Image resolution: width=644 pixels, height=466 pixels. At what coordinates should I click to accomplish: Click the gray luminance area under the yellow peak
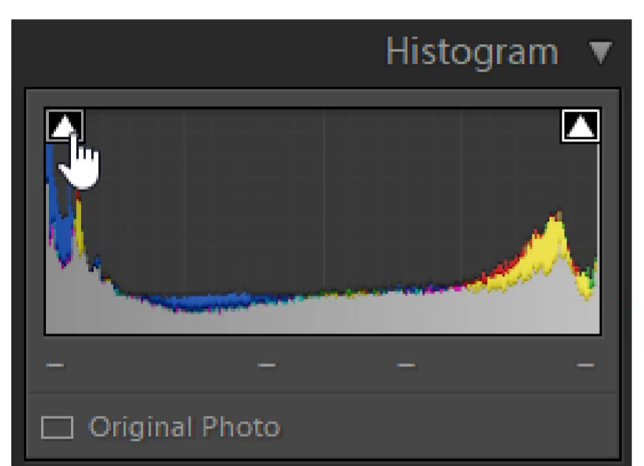(550, 304)
